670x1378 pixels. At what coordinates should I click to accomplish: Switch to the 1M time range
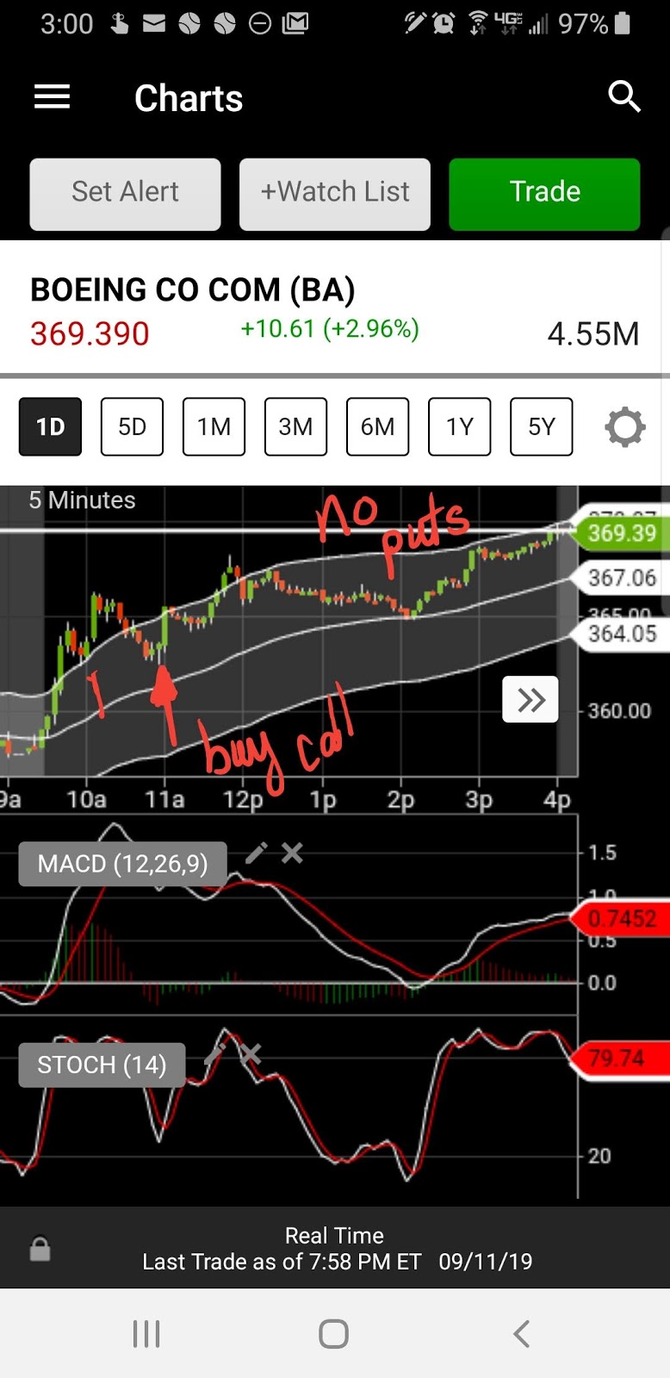[x=214, y=426]
